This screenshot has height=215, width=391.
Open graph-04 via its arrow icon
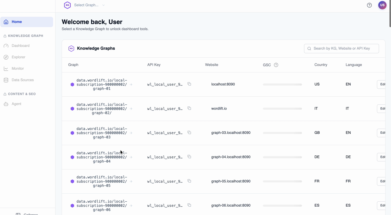click(131, 157)
